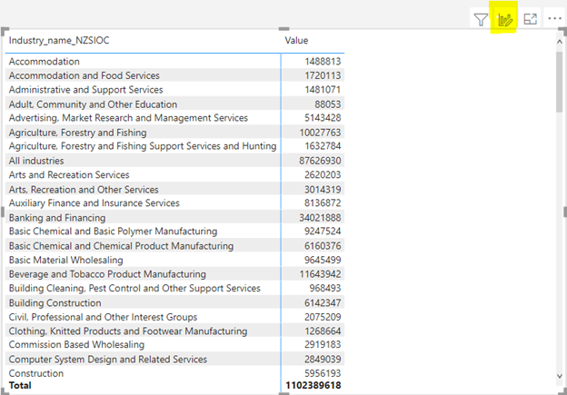Click Commission Based Wholesaling row
This screenshot has width=567, height=395.
[174, 344]
